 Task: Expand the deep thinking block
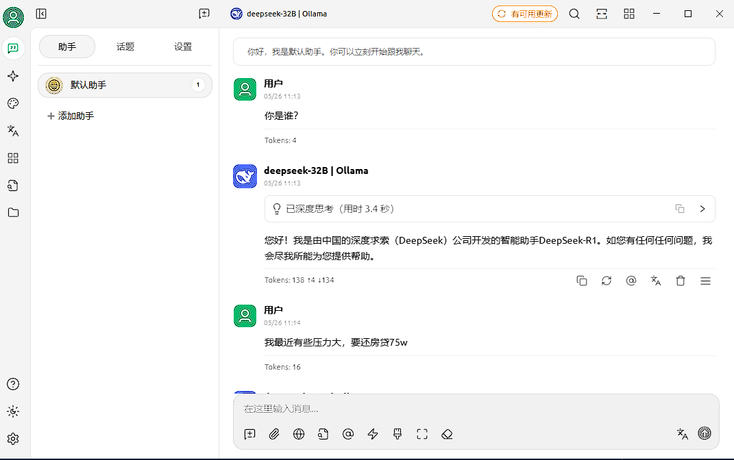coord(702,209)
